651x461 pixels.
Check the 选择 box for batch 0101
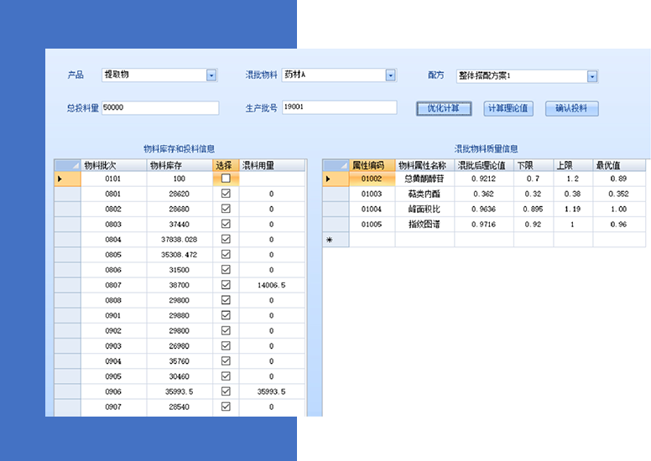pyautogui.click(x=225, y=179)
